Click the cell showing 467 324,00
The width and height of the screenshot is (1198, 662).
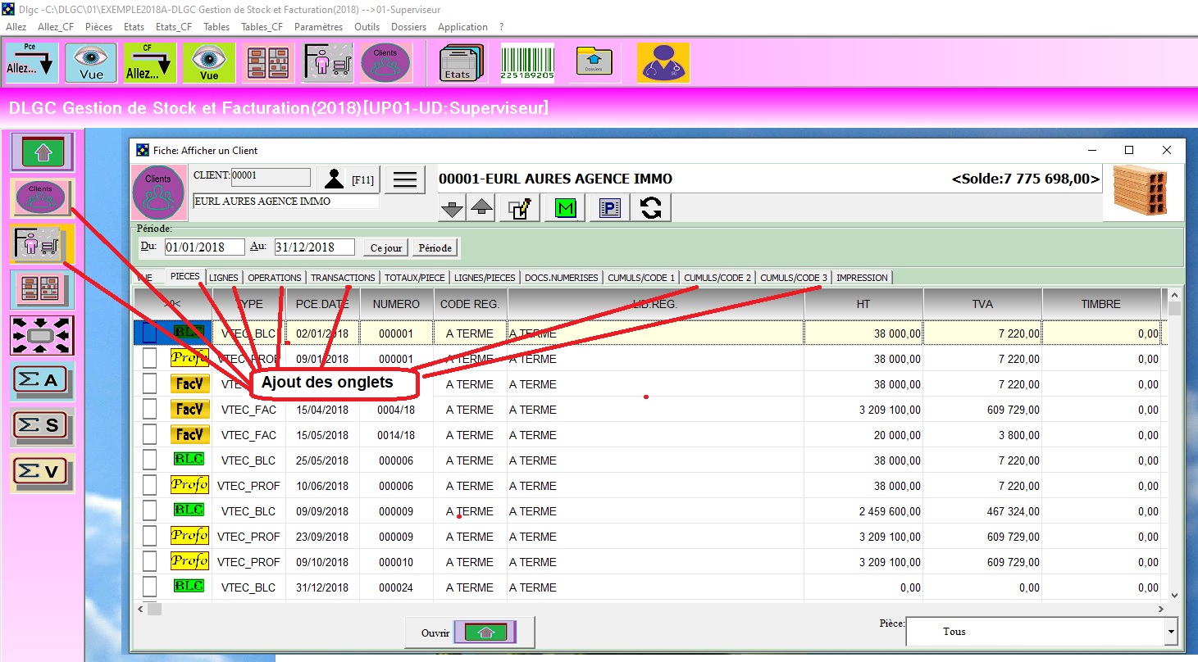[x=982, y=511]
